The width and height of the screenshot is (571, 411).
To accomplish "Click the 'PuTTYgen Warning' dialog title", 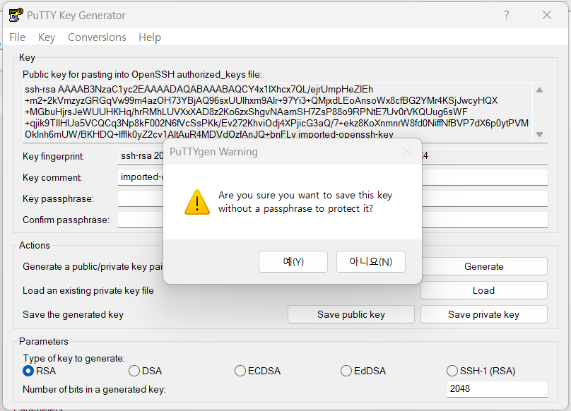I will [213, 151].
